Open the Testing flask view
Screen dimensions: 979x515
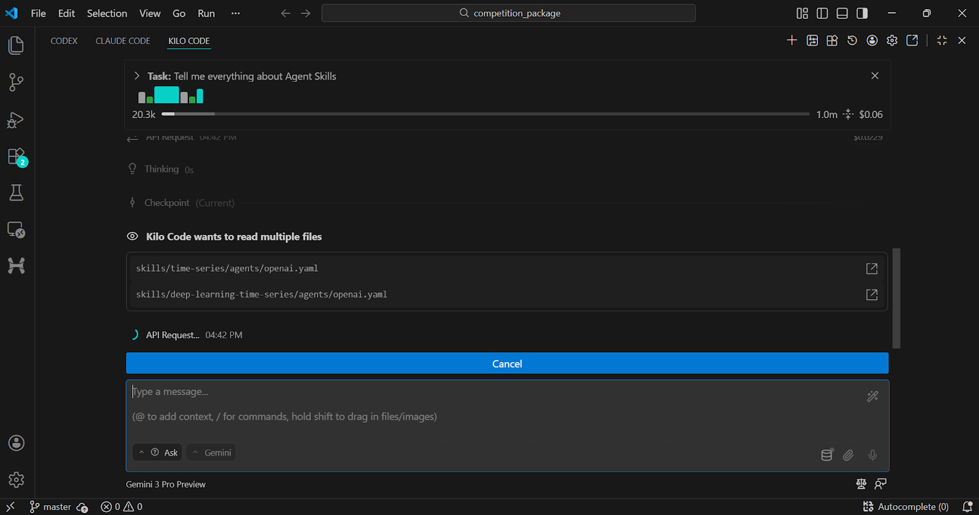point(17,193)
